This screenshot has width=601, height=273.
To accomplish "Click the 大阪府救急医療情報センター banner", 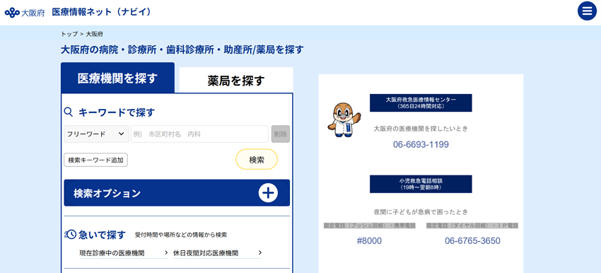I will tap(421, 103).
